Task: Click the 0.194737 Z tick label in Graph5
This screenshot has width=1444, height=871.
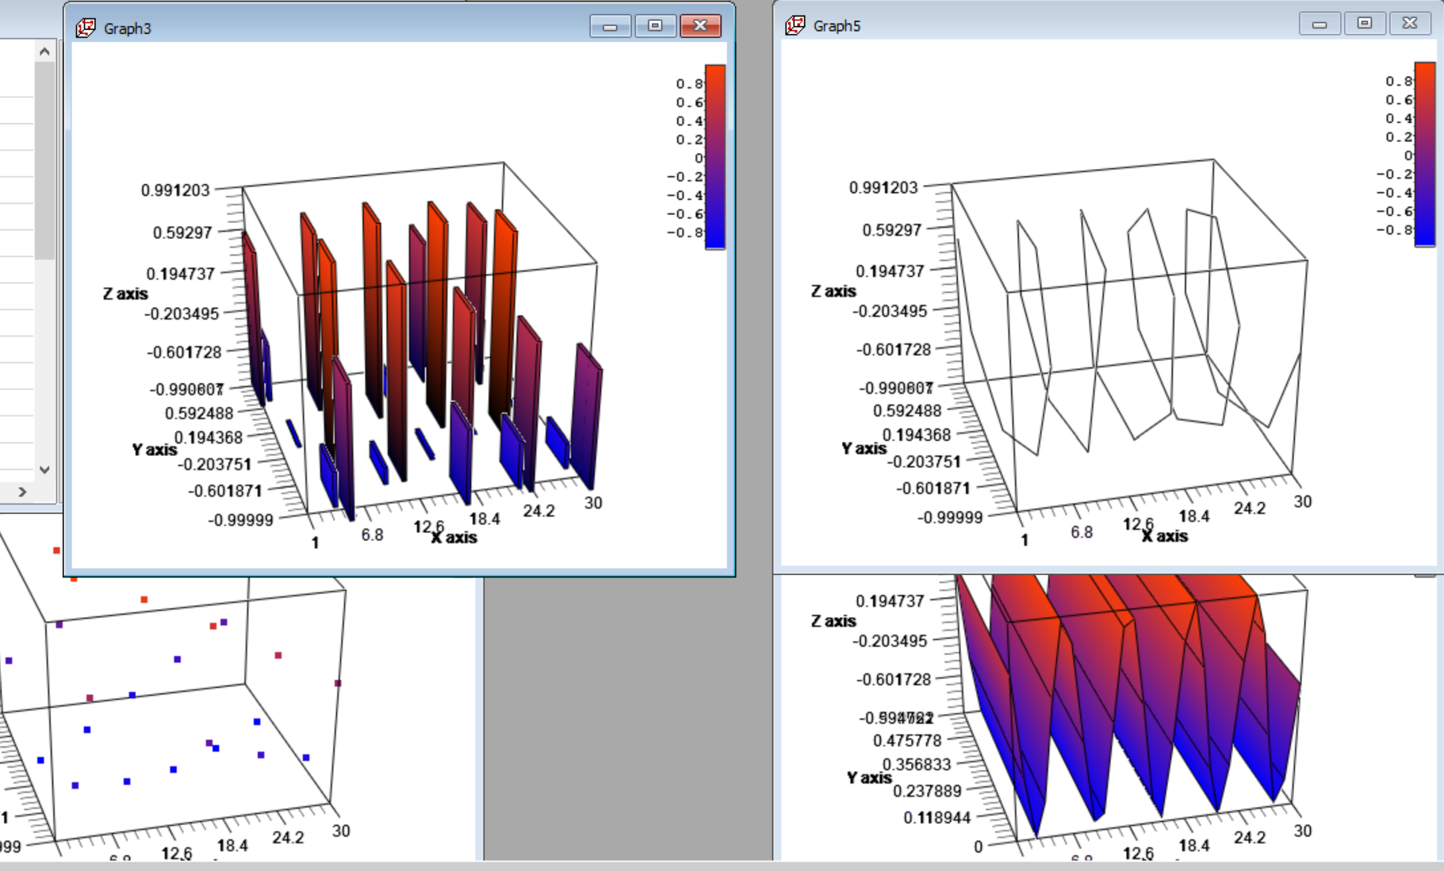Action: coord(890,271)
